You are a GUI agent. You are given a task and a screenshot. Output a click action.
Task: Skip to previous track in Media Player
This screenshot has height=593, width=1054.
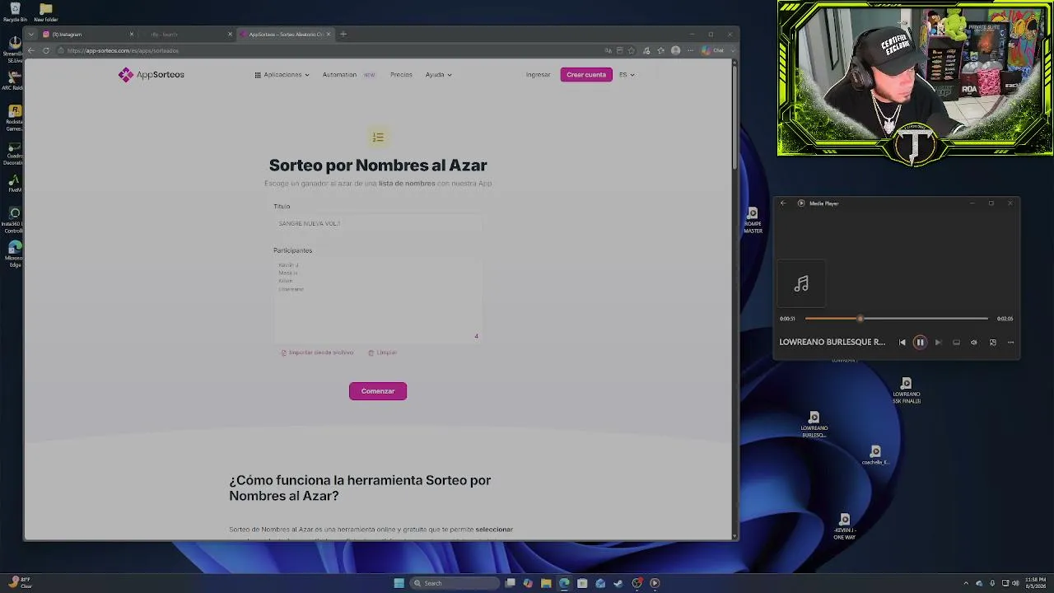tap(902, 343)
